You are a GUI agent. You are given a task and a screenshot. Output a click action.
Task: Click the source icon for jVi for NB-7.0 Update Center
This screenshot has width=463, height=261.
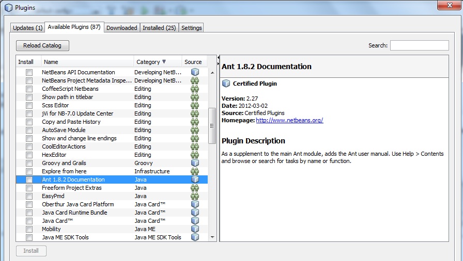tap(195, 113)
